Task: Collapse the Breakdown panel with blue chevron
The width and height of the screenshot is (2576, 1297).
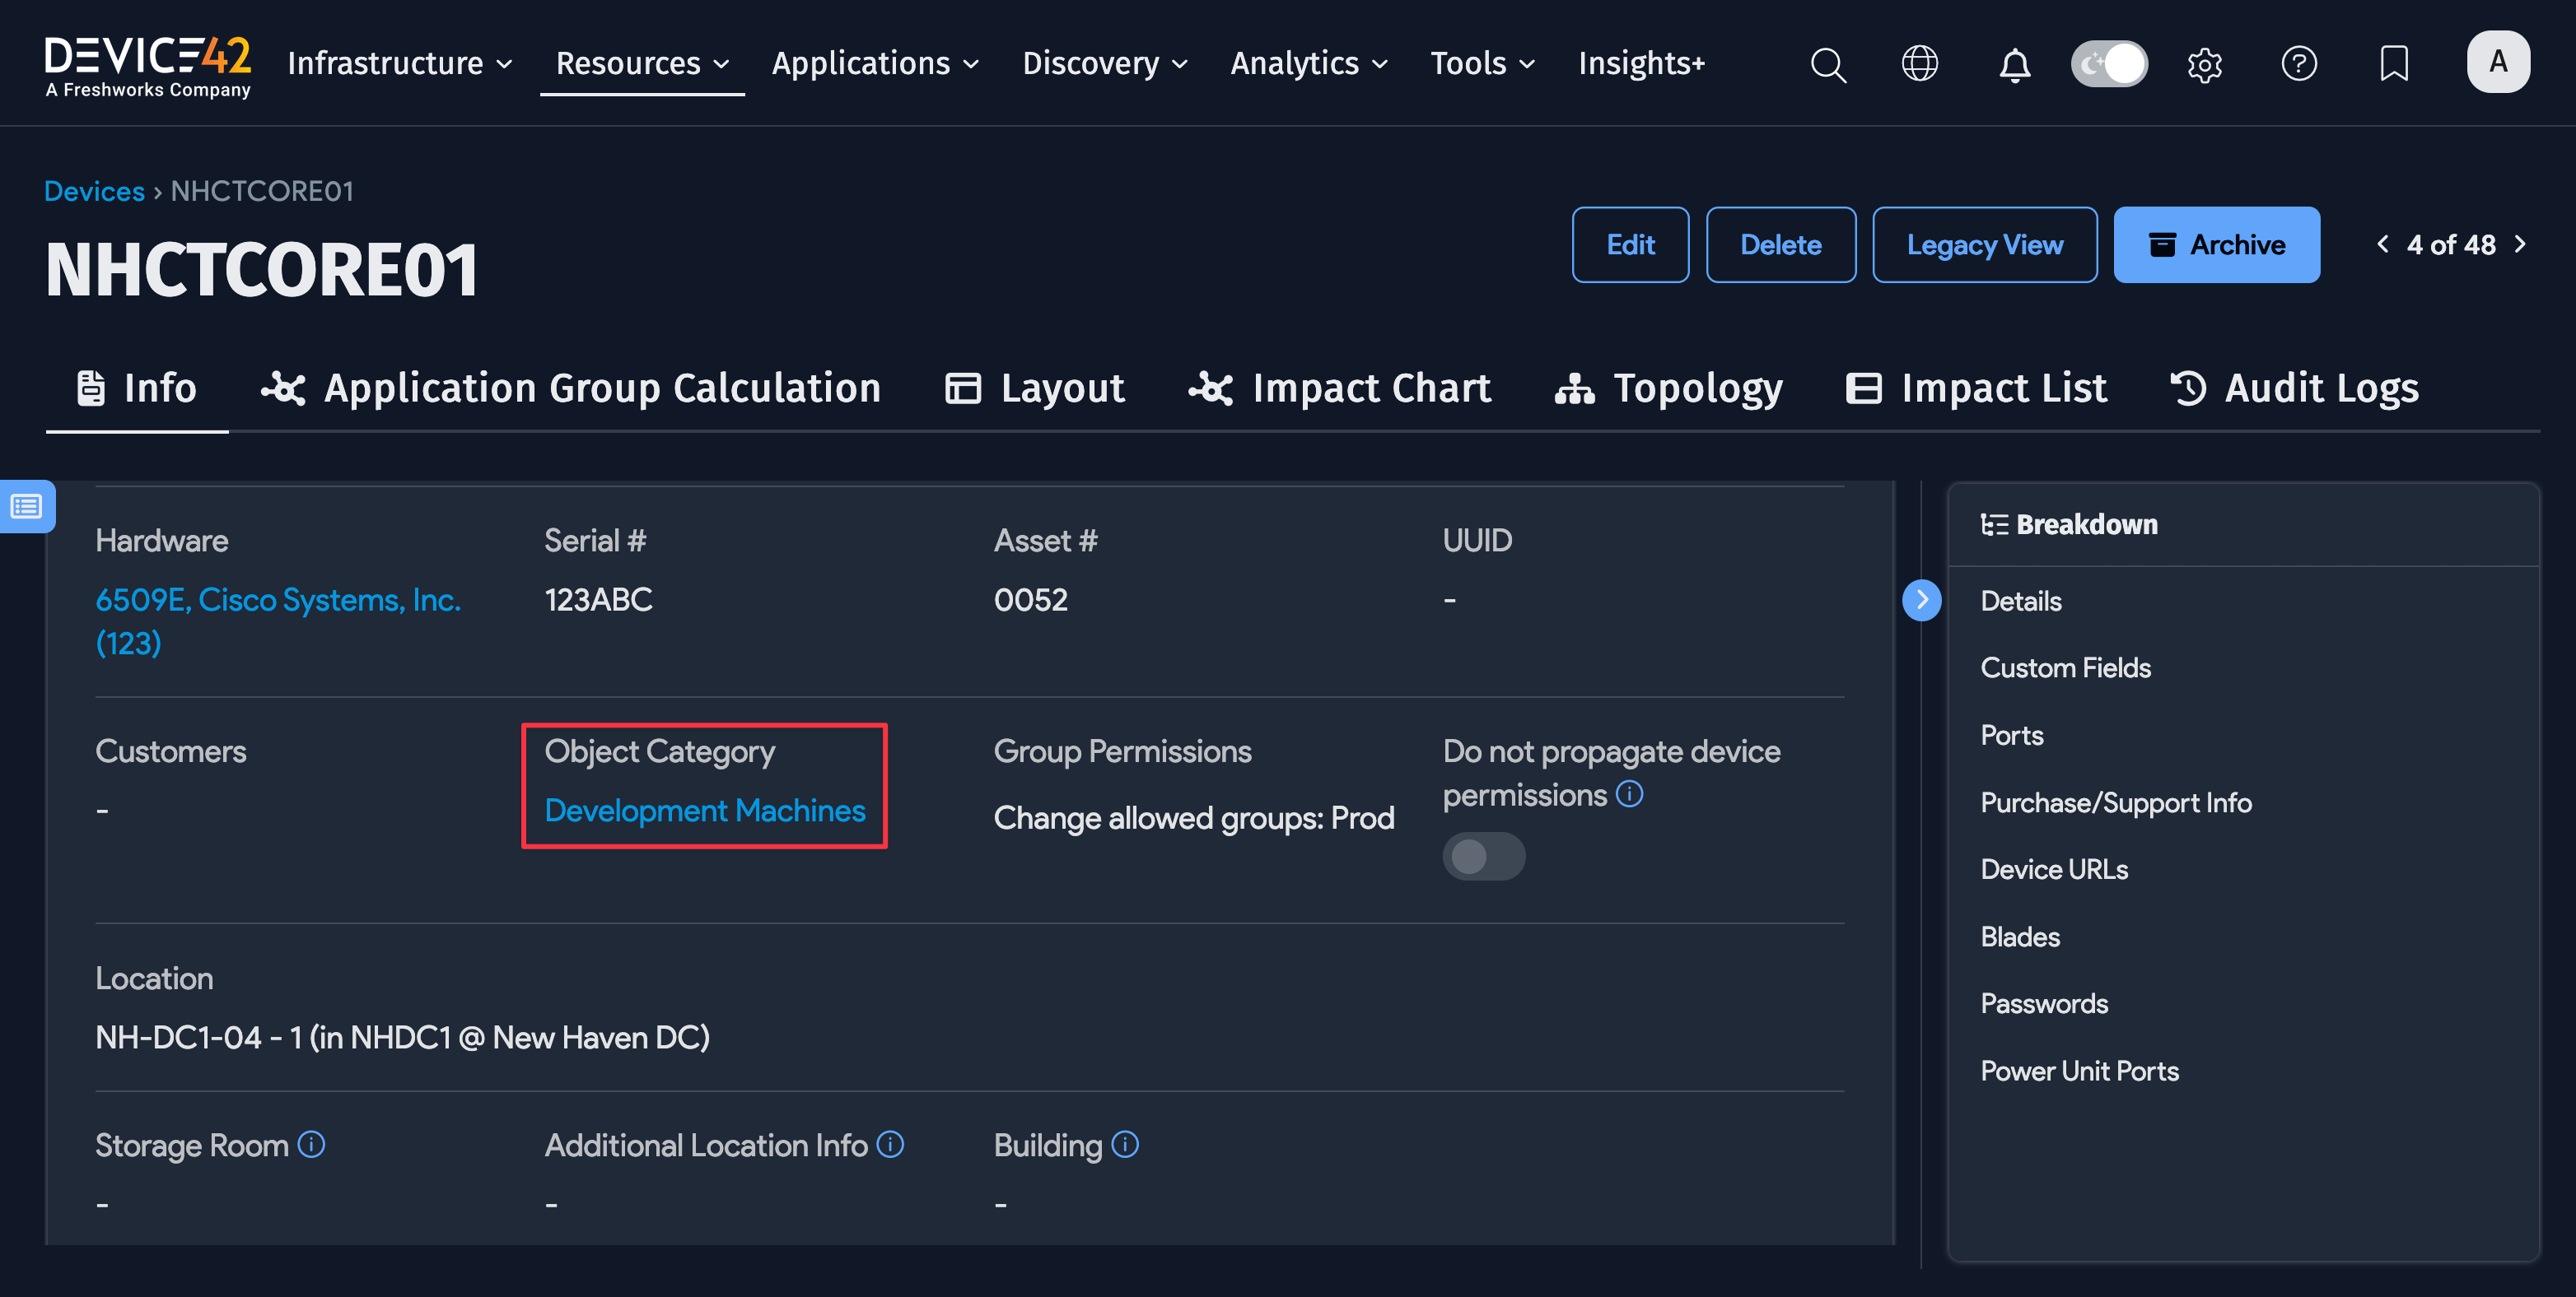Action: coord(1922,600)
